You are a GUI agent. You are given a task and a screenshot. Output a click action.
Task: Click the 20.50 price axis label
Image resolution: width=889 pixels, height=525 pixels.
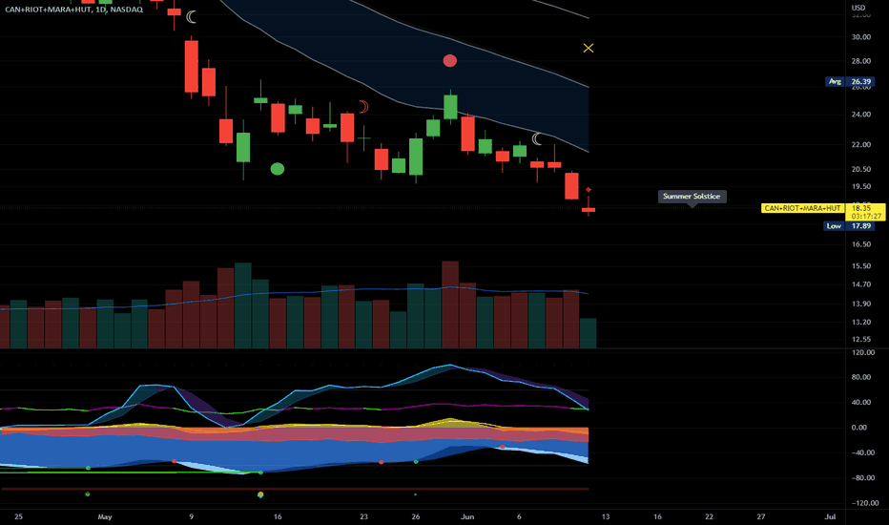[860, 169]
